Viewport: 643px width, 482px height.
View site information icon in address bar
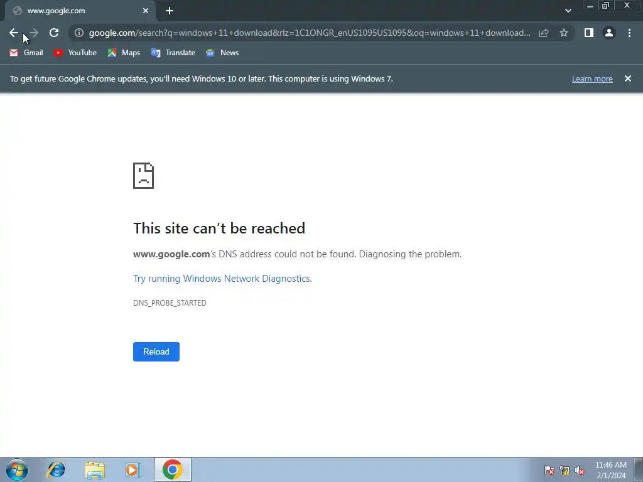click(x=79, y=33)
